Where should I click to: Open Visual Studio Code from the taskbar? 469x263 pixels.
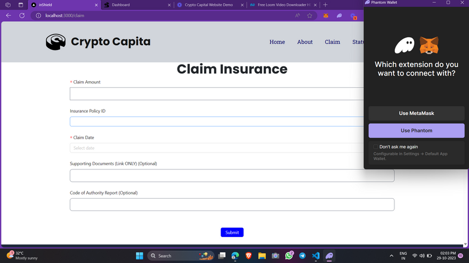click(x=316, y=256)
